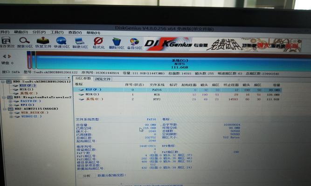The height and width of the screenshot is (186, 311).
Task: Close the disk tree panel X
Action: (69, 78)
